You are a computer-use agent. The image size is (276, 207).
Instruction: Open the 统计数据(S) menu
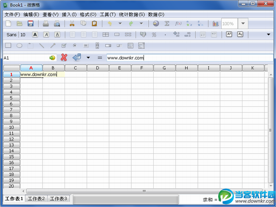tap(132, 14)
